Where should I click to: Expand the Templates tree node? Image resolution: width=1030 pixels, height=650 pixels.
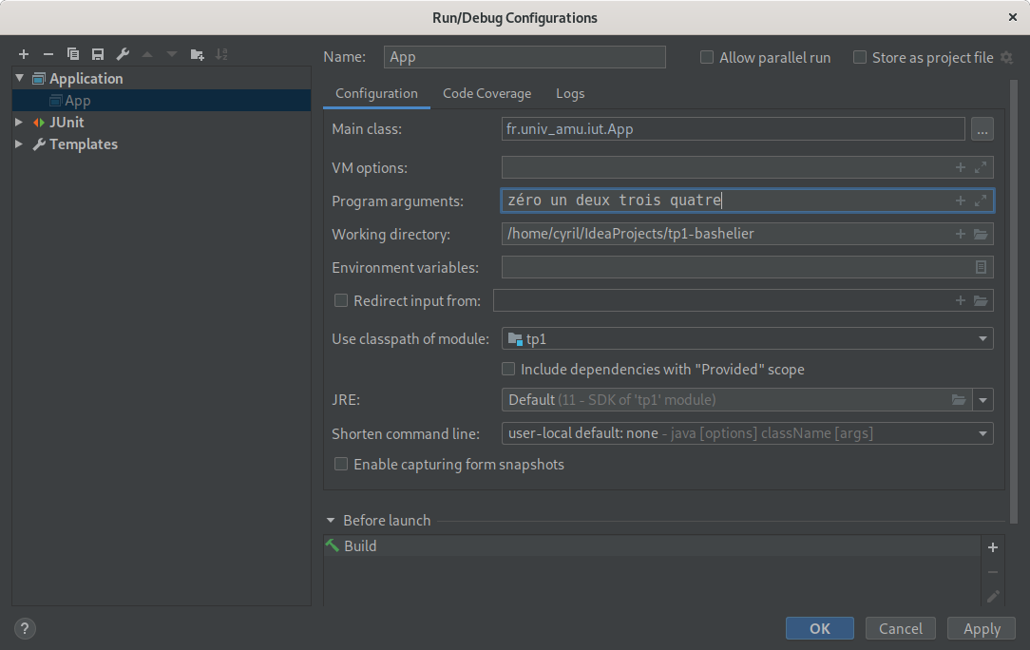coord(19,143)
